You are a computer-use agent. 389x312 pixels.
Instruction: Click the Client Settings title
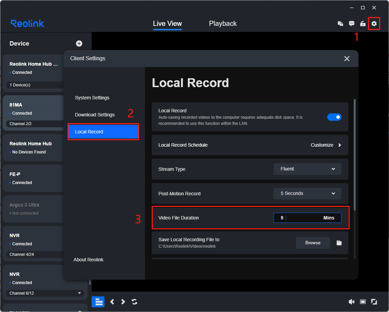click(88, 59)
